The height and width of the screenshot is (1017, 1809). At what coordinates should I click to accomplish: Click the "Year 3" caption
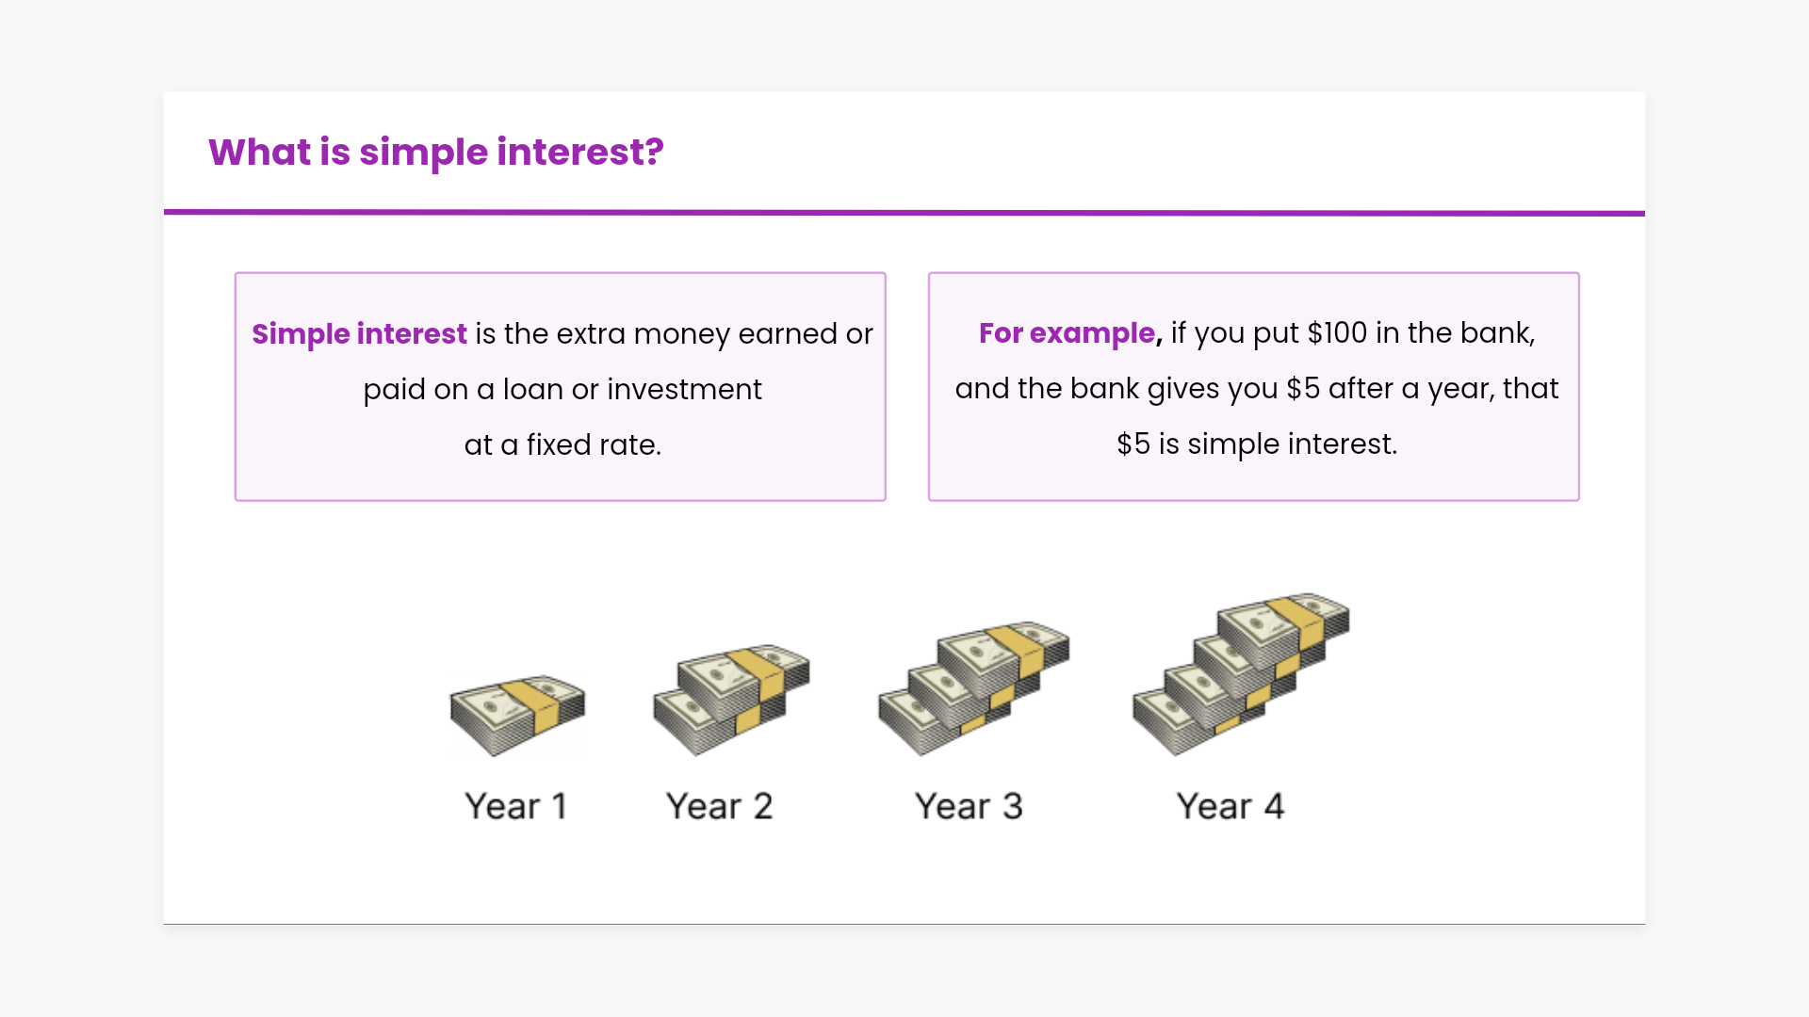coord(969,806)
